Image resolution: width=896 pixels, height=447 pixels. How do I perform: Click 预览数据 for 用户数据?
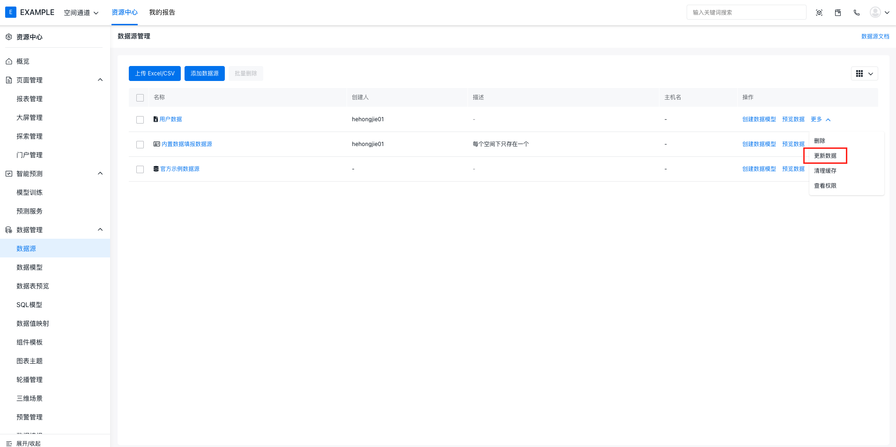(x=793, y=119)
